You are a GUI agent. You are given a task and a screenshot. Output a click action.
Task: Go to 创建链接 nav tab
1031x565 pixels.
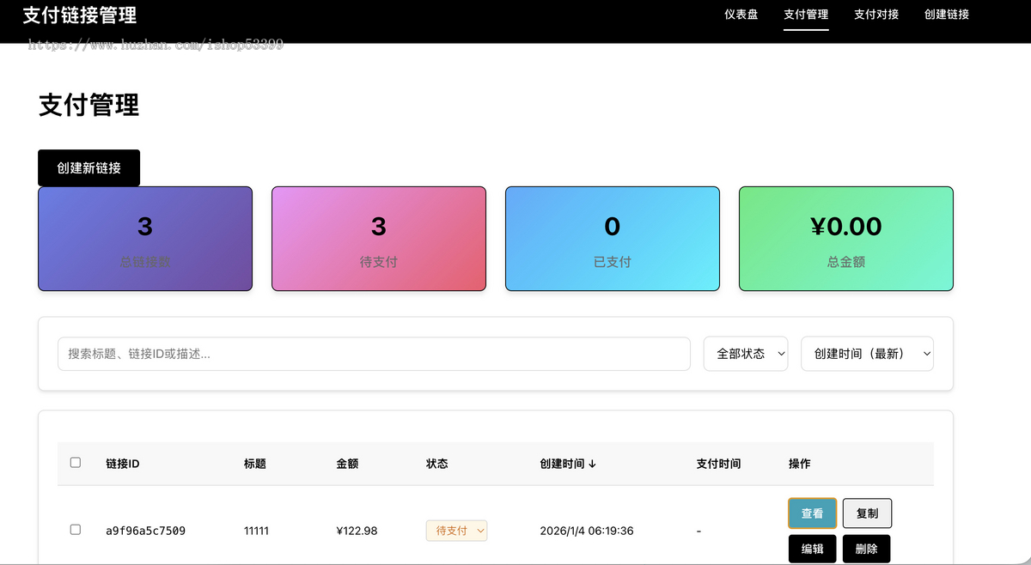coord(947,15)
